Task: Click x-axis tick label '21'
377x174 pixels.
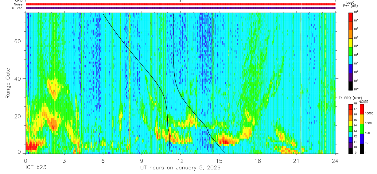Action: 297,160
